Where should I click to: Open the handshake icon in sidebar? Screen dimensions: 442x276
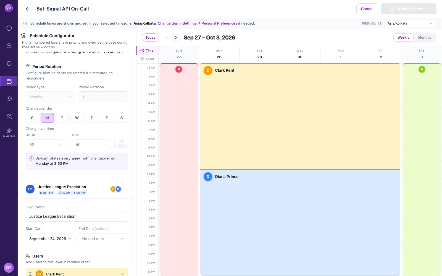pos(9,99)
